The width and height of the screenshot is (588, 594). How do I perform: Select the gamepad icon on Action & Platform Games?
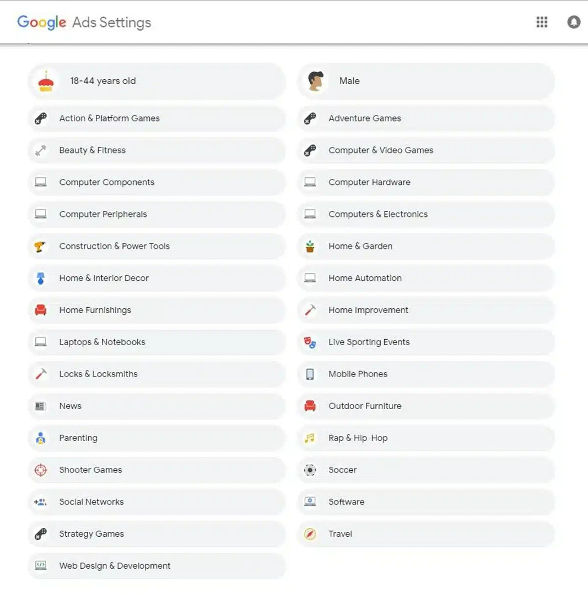40,118
